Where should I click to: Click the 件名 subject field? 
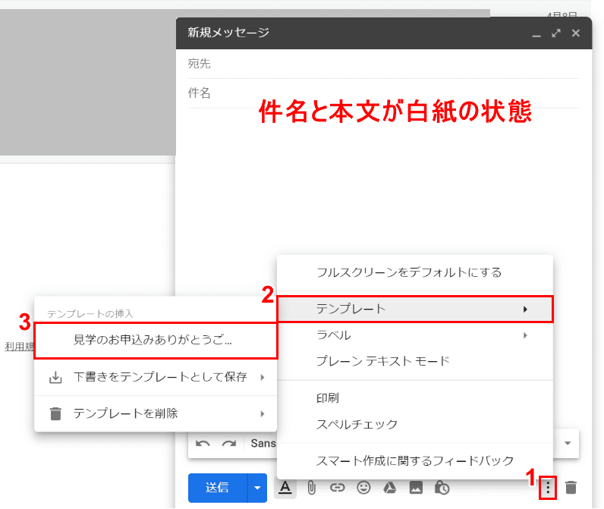click(383, 93)
